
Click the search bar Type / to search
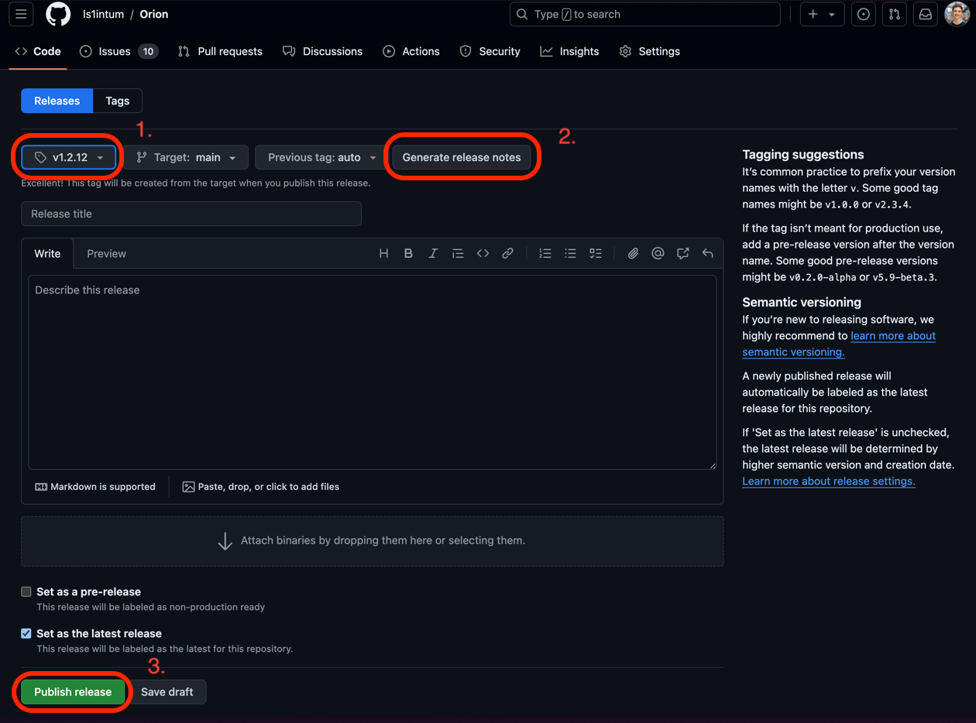(645, 14)
